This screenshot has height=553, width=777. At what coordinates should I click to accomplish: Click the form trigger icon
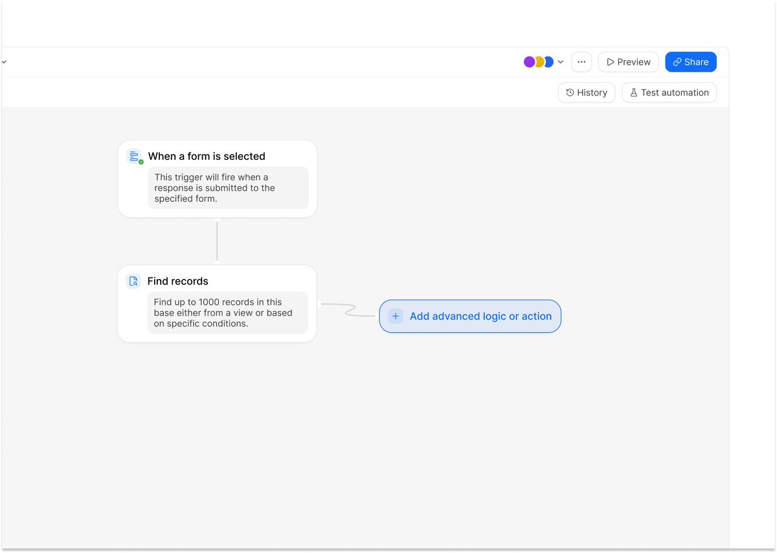[135, 157]
